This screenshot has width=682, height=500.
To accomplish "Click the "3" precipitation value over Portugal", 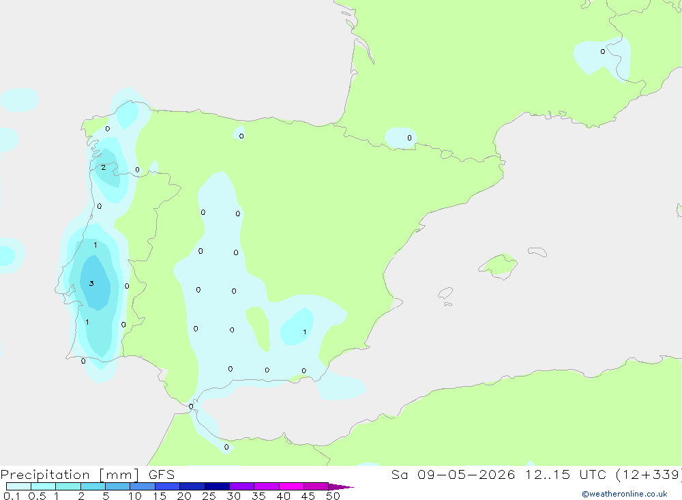I will [91, 283].
